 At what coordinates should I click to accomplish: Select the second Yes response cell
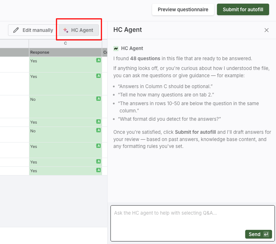tap(66, 84)
